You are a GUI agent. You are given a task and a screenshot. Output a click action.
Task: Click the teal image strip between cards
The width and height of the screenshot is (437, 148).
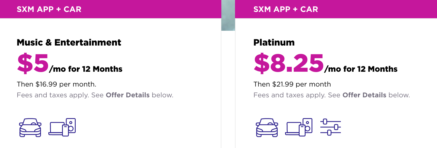click(x=228, y=15)
